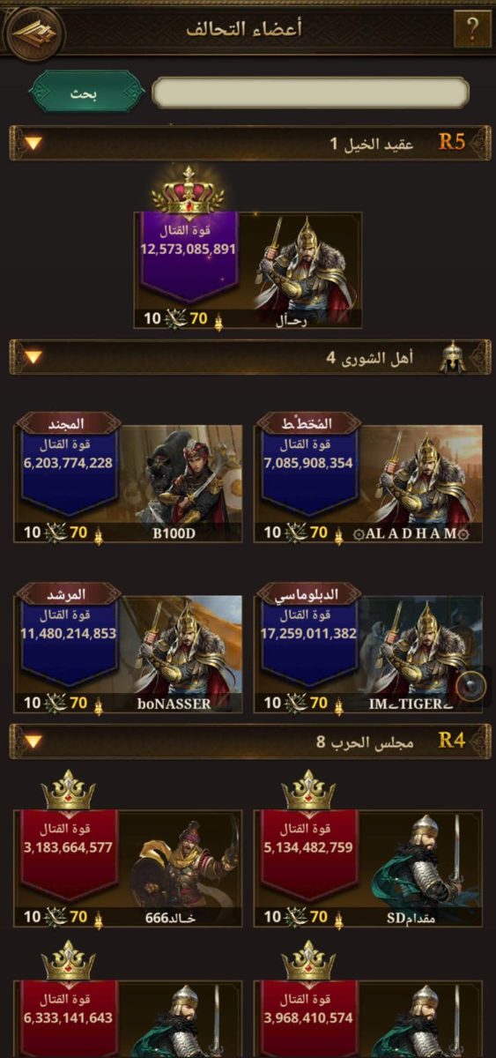
Task: Click the crown above the R5 leader card
Action: [188, 190]
